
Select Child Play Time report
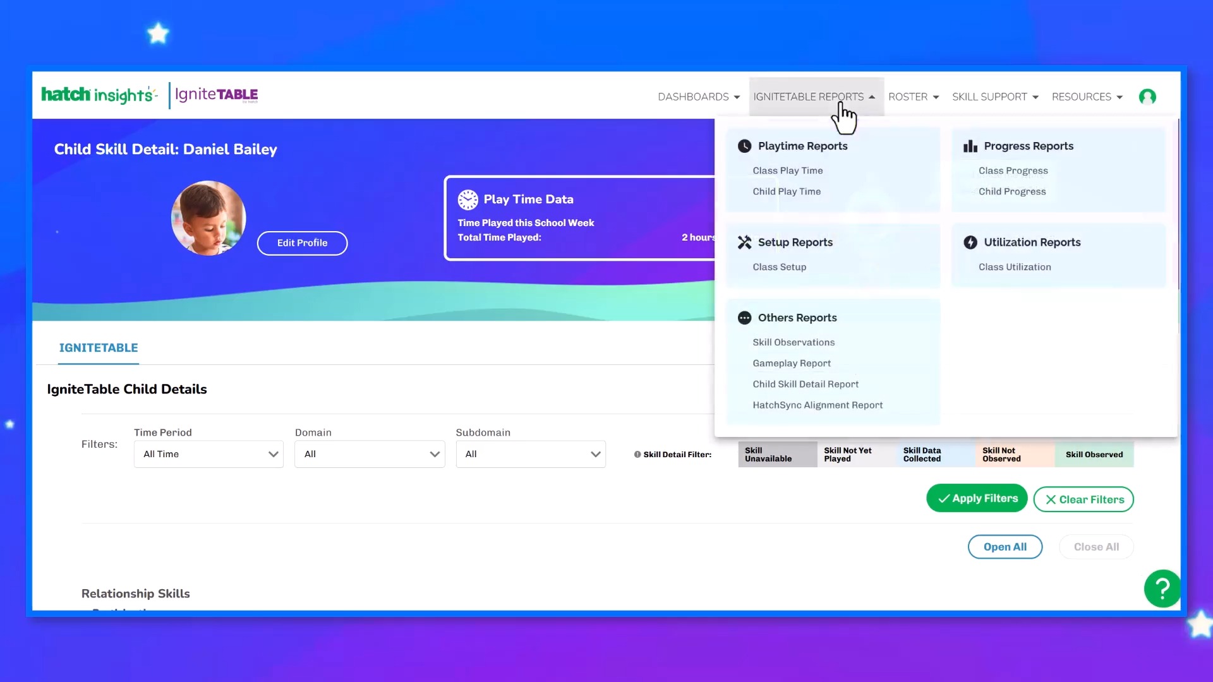(787, 191)
